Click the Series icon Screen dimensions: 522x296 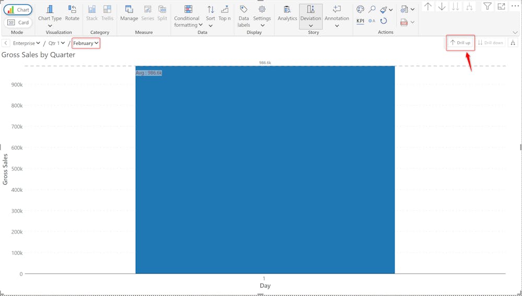coord(148,13)
